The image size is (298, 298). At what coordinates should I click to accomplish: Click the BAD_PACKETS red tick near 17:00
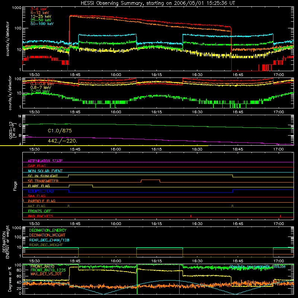pos(280,216)
